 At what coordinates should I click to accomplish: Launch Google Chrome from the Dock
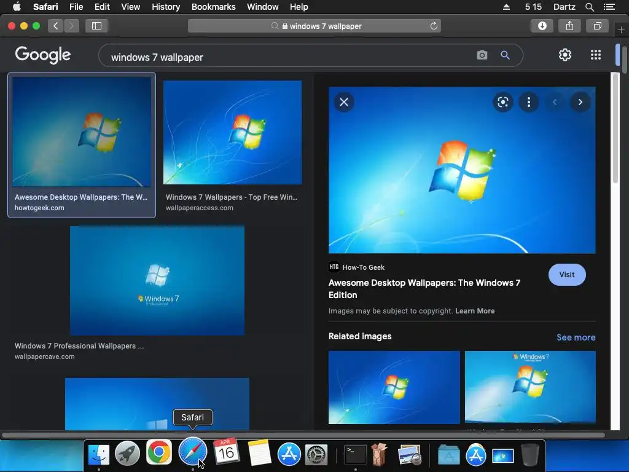click(159, 452)
